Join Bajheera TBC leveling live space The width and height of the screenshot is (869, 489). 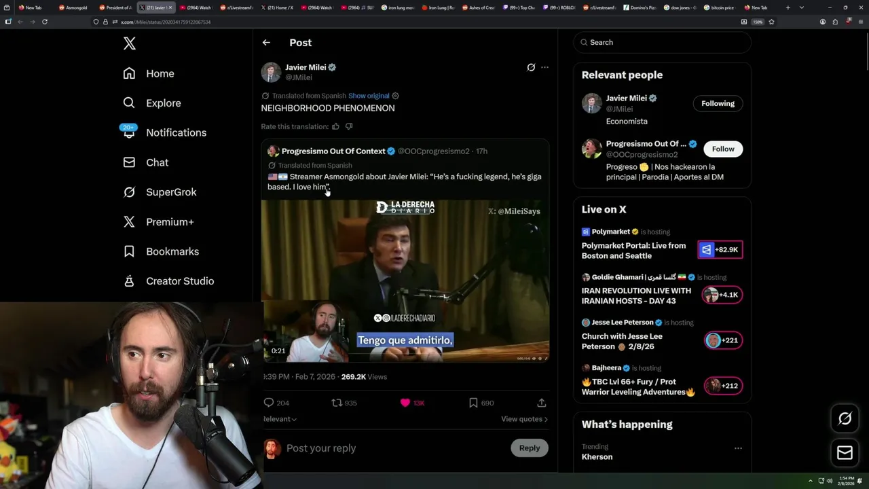639,386
